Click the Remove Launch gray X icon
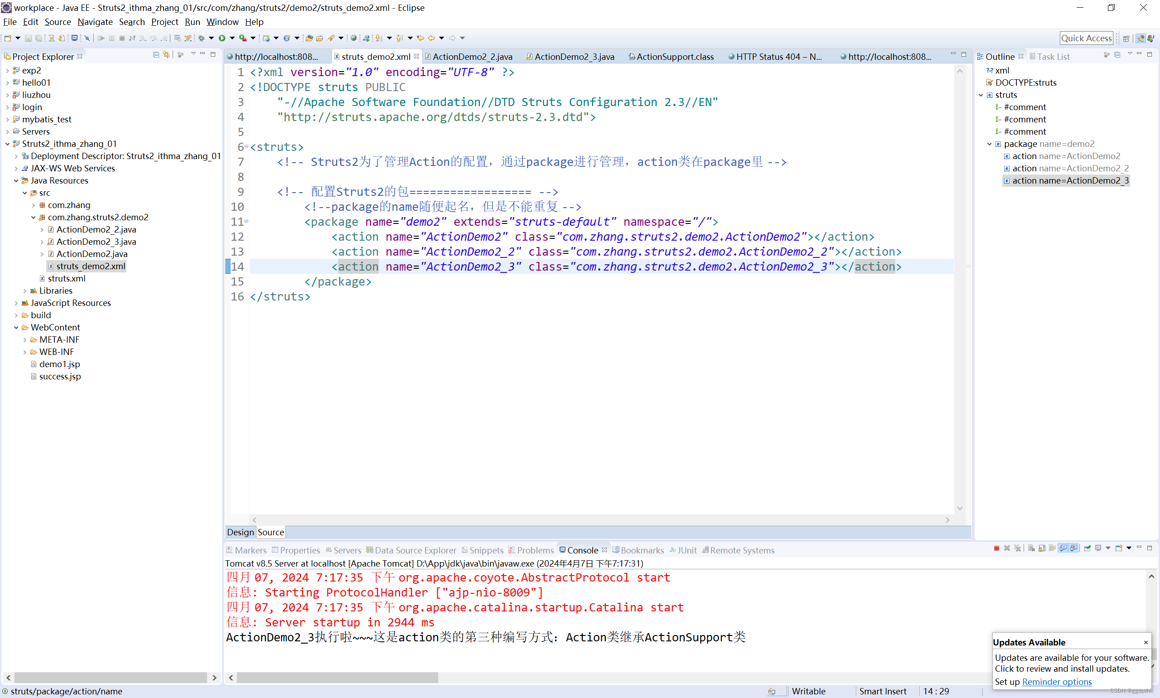The width and height of the screenshot is (1160, 698). (x=1007, y=548)
